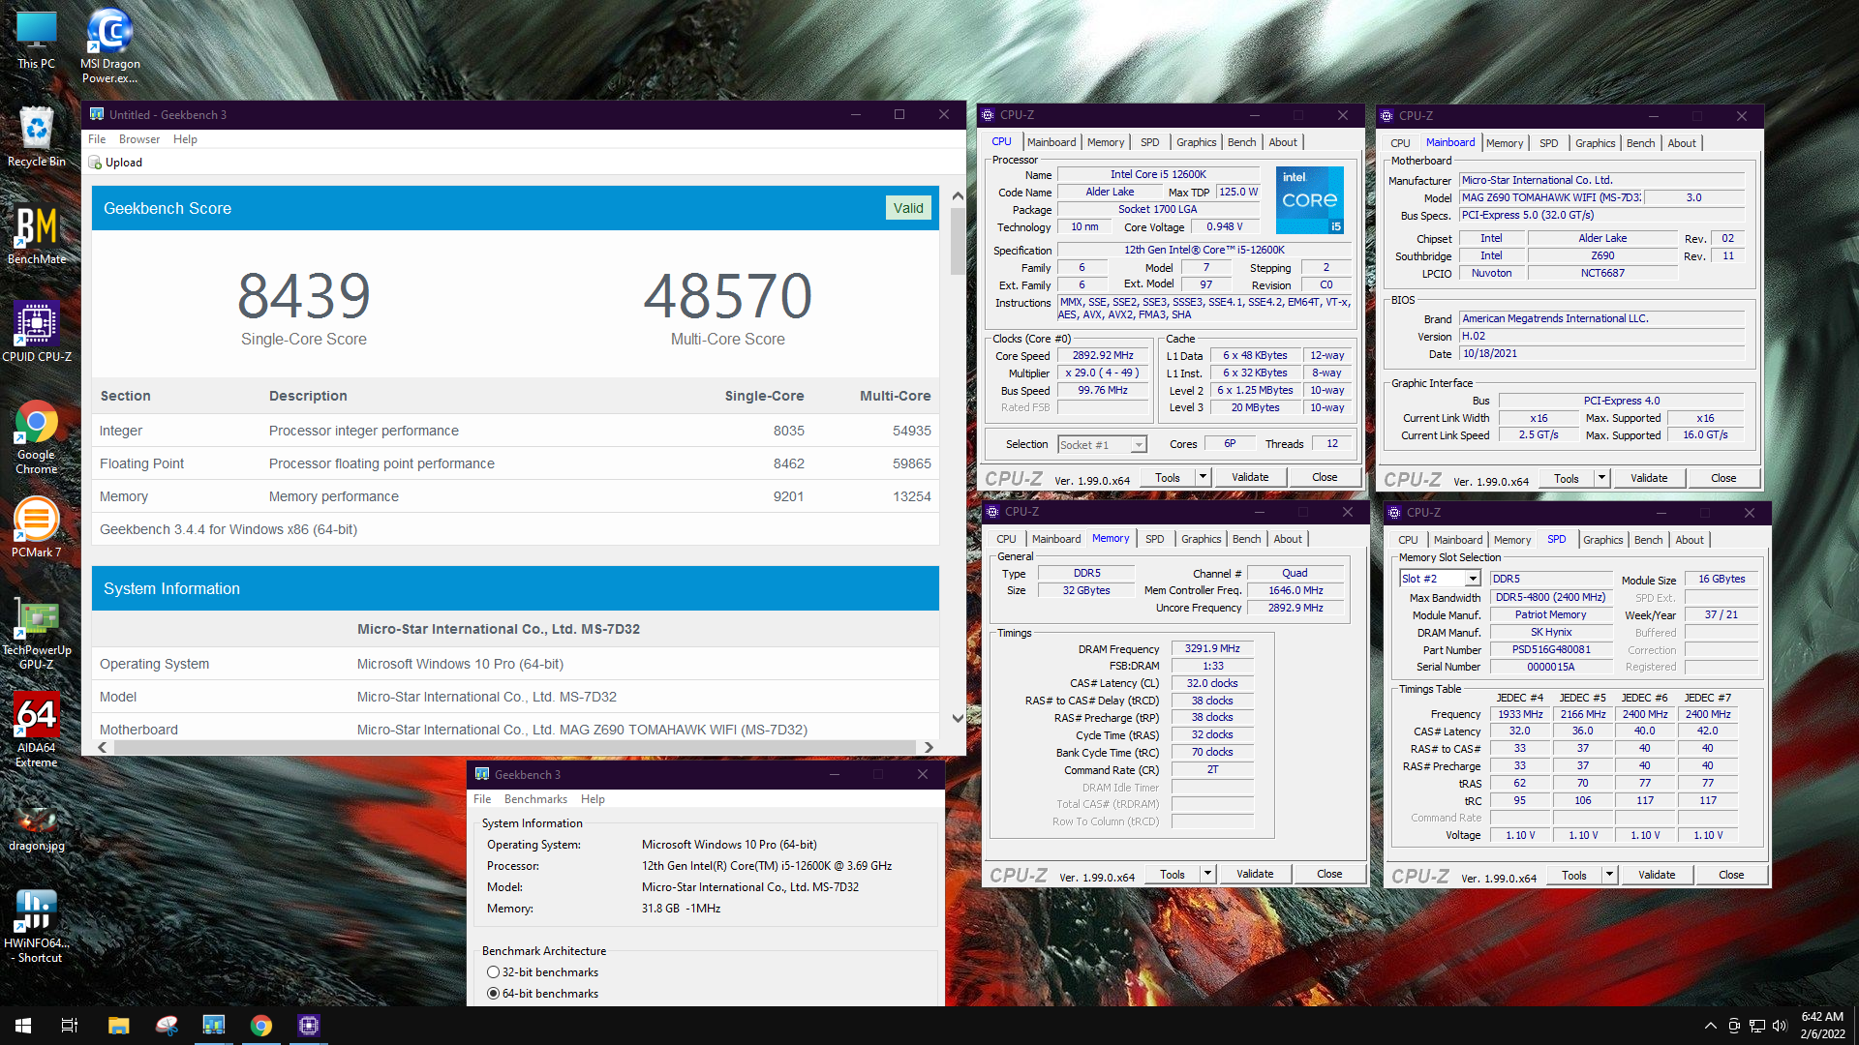Open network icon in system tray

[1756, 1026]
